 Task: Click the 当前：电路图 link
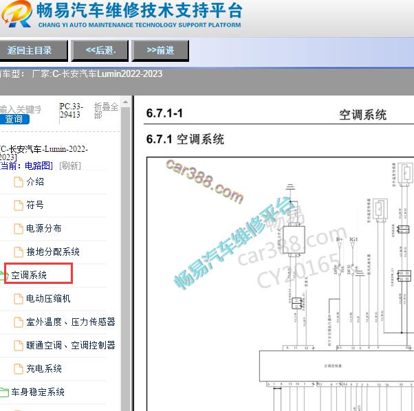tap(26, 166)
